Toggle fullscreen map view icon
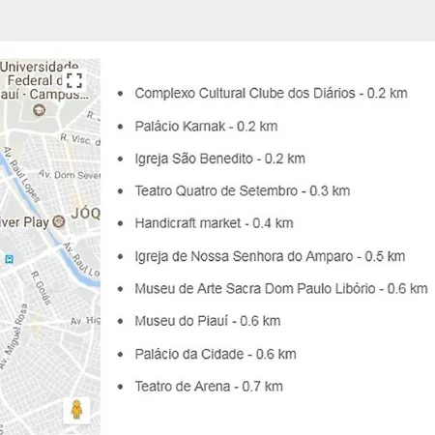Viewport: 435px width, 435px height. 74,80
